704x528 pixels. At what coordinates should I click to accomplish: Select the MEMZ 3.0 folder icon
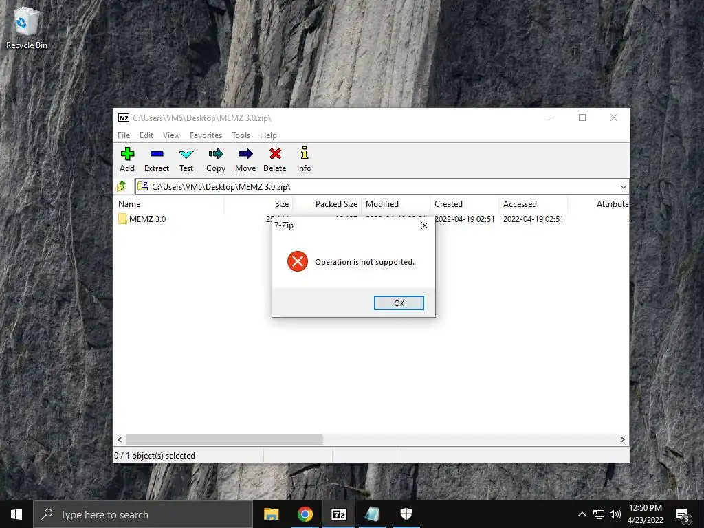pyautogui.click(x=122, y=219)
